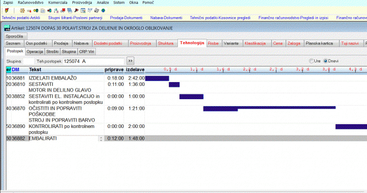Click the copy documents toolbar icon
This screenshot has width=367, height=193.
(43, 11)
